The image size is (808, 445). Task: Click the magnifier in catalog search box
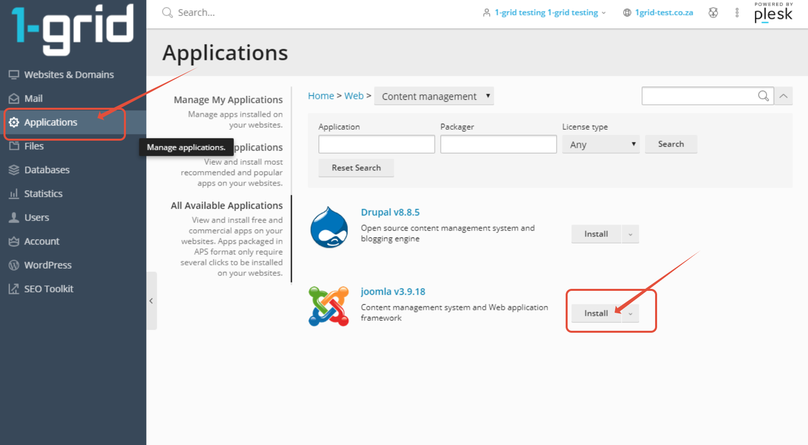[x=764, y=96]
